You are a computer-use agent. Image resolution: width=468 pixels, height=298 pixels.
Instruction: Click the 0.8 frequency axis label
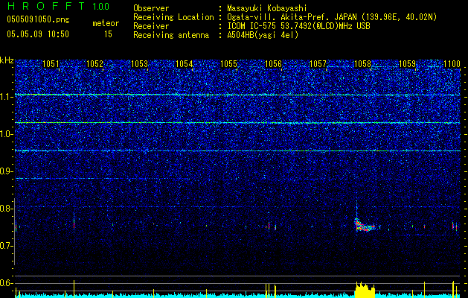(x=7, y=209)
